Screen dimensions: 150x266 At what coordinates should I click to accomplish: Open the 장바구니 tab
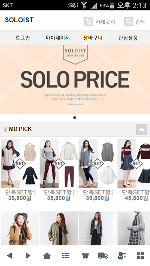tap(93, 38)
